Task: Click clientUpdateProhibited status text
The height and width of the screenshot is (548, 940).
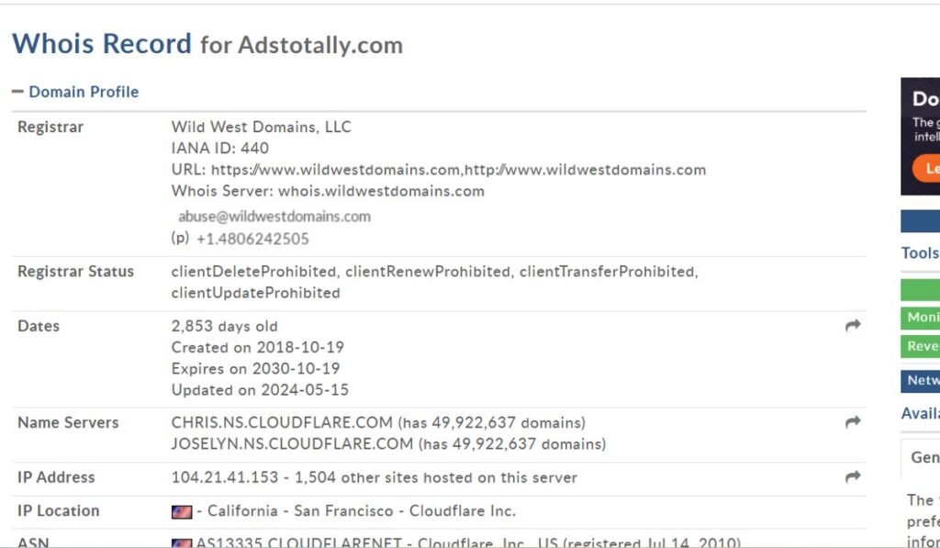Action: (255, 293)
